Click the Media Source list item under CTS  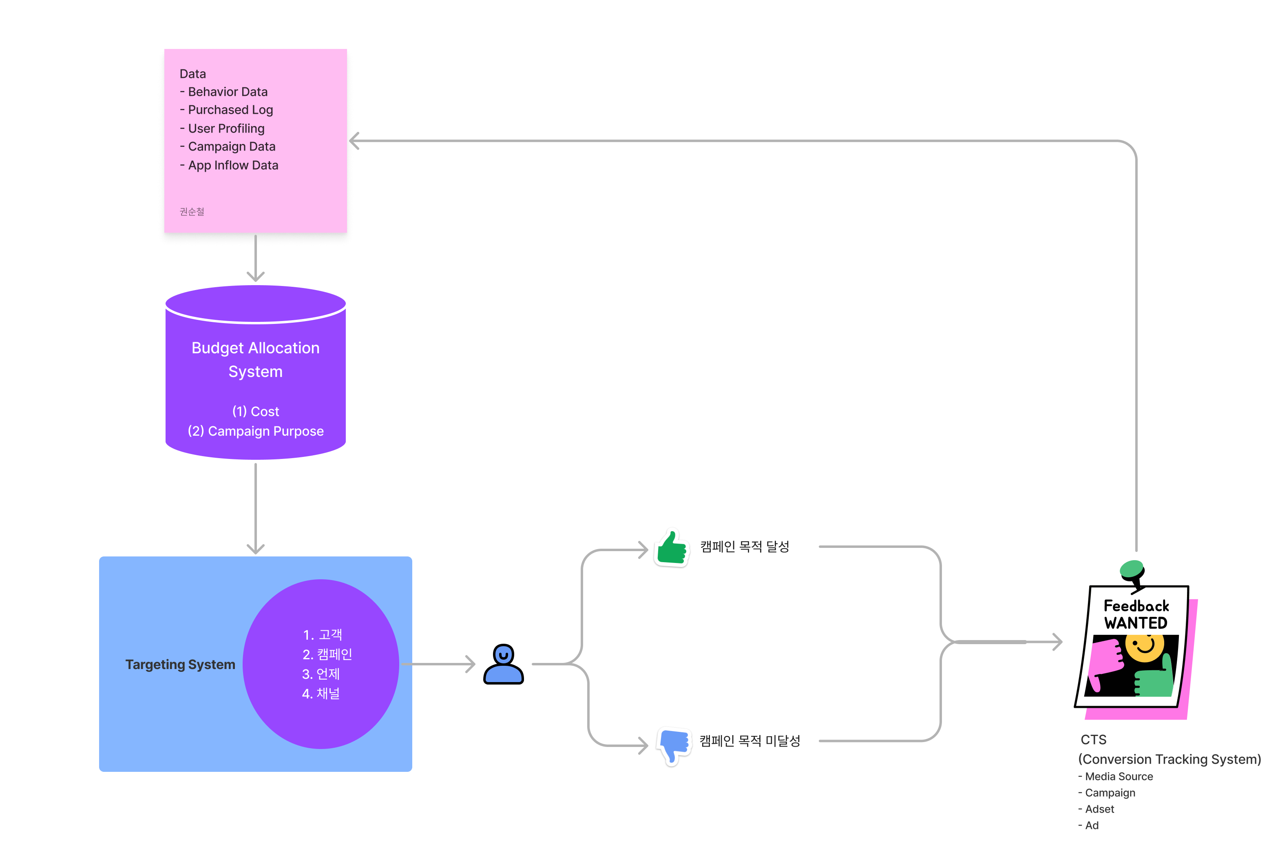click(x=1117, y=776)
